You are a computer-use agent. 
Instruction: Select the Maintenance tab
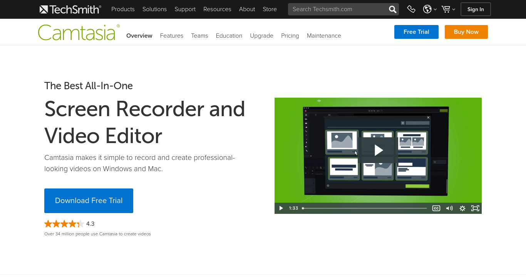(324, 36)
